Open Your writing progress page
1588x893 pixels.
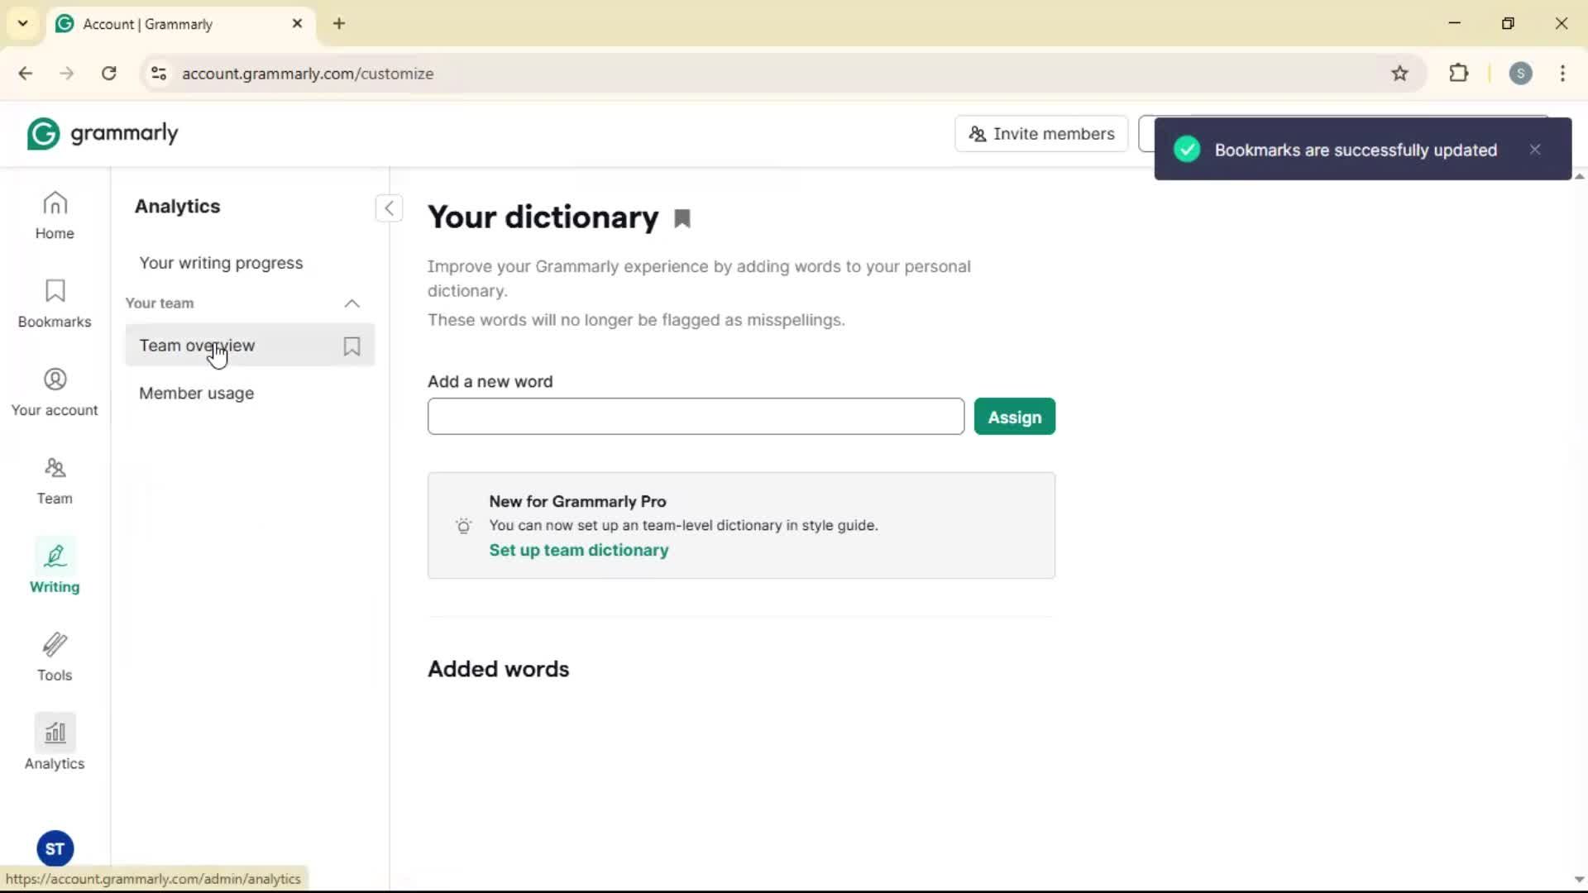tap(221, 263)
